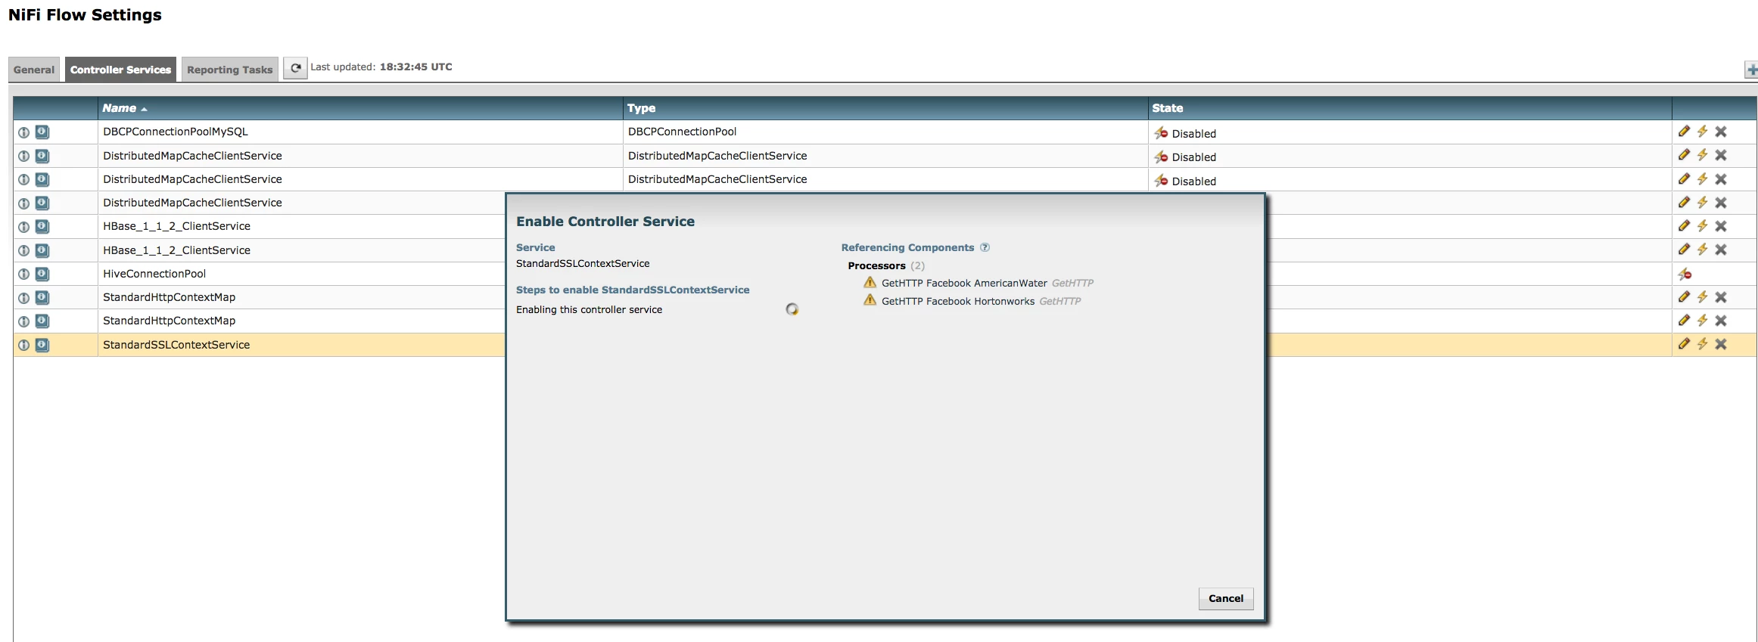Show info for StandardSSLContextService table row

point(24,346)
